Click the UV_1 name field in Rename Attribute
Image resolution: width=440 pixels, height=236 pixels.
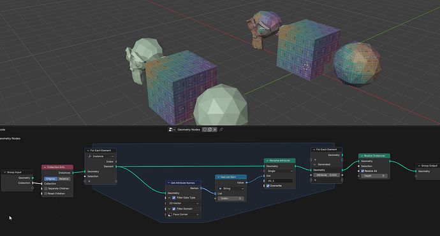click(x=279, y=181)
